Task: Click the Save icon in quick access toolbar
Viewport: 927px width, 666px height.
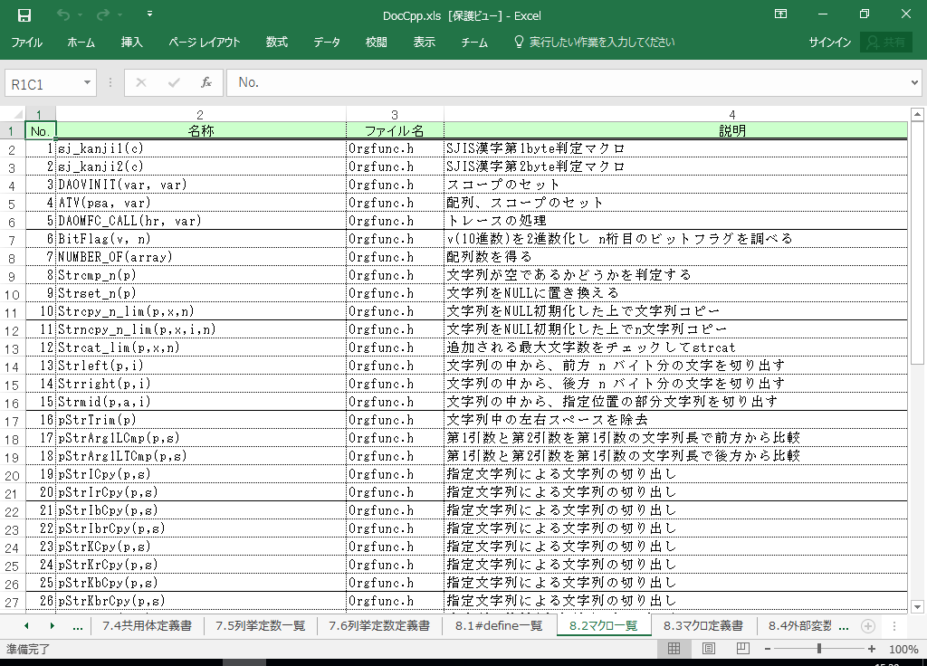Action: pos(24,14)
